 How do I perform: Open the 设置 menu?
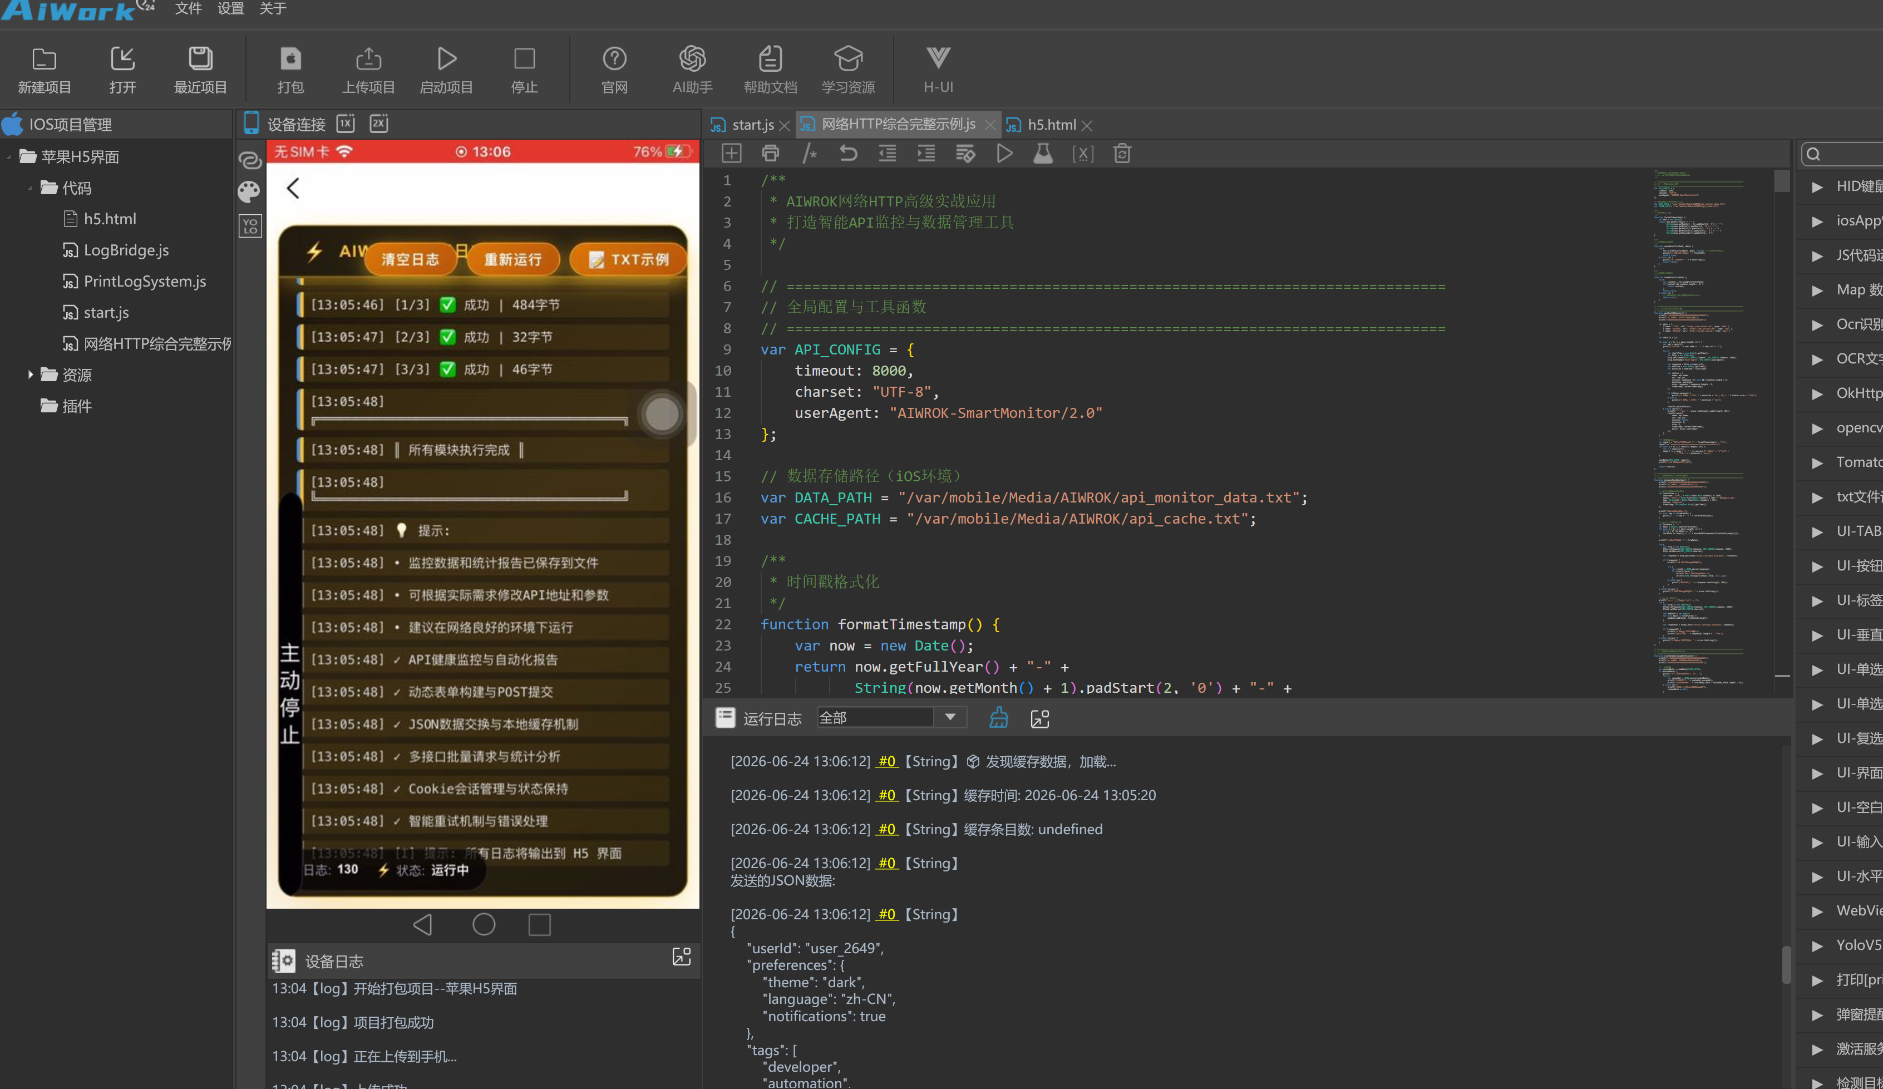tap(230, 8)
